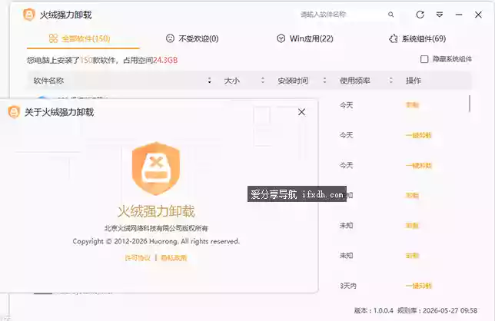Click the 北京火绒网络科技有限公司版权所有 text
Image resolution: width=495 pixels, height=321 pixels.
(x=156, y=228)
